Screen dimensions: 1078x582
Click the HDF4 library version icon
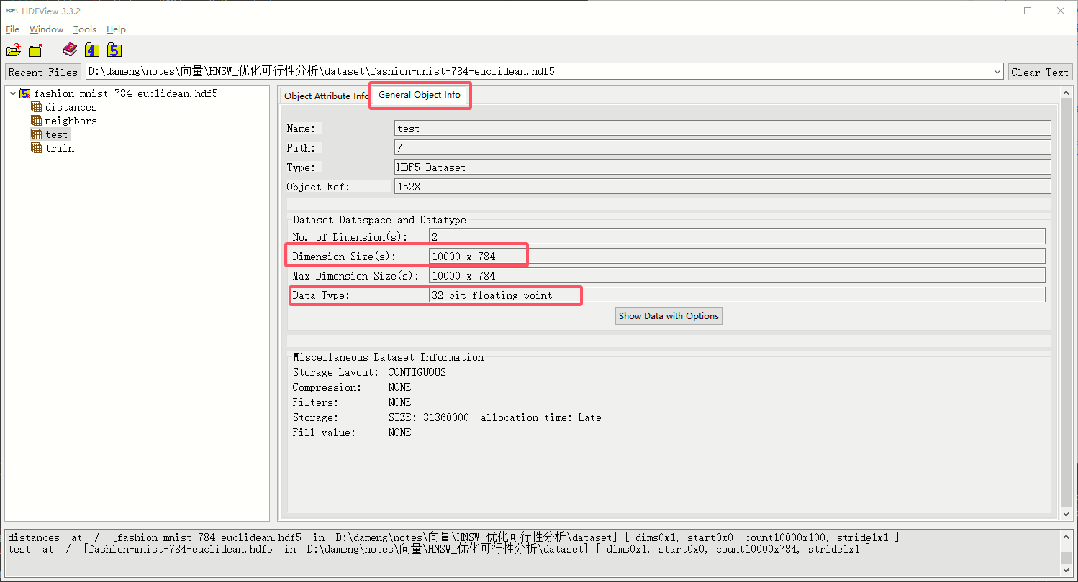92,50
